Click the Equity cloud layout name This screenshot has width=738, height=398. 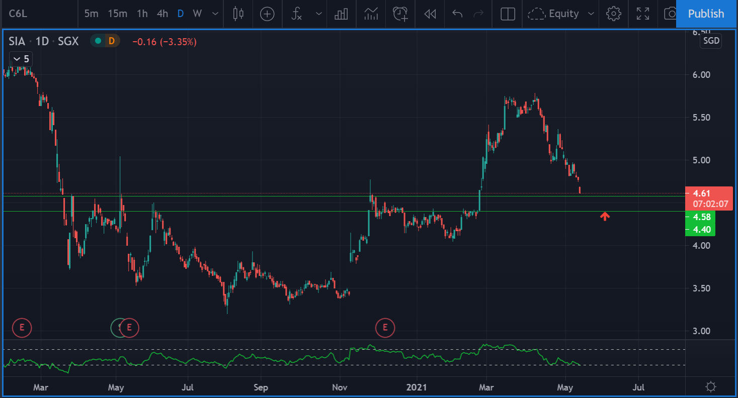[x=553, y=14]
